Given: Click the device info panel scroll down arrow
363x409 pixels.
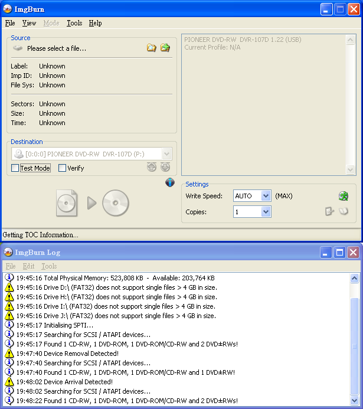Looking at the screenshot, I should point(350,169).
